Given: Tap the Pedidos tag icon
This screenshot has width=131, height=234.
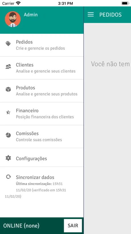Looking at the screenshot, I should click(x=8, y=43).
